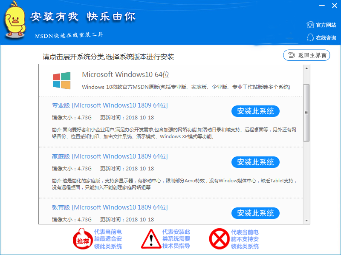Open the 官方网站 official website link

pos(326,25)
